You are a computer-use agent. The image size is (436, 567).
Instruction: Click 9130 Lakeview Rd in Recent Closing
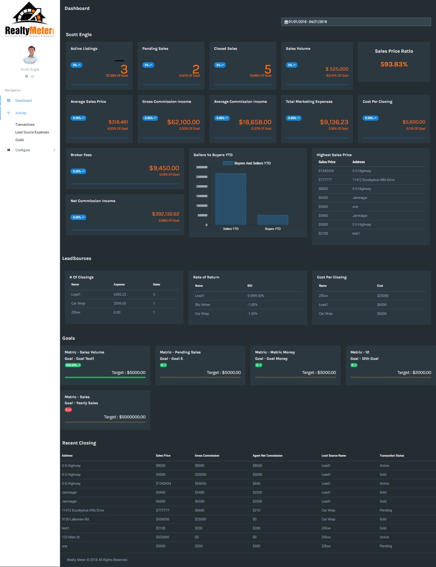click(x=75, y=519)
